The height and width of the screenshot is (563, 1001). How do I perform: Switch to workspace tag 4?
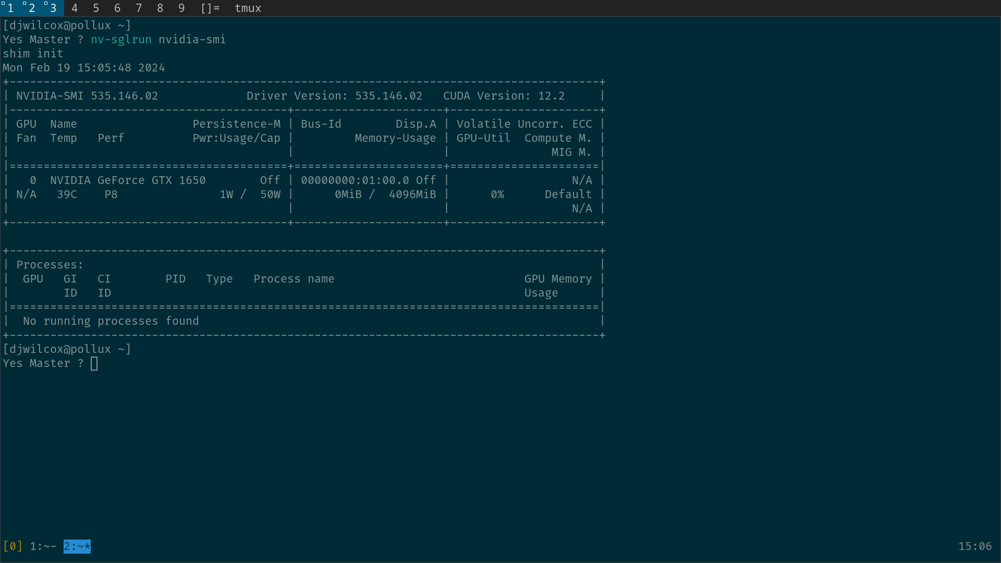point(75,8)
